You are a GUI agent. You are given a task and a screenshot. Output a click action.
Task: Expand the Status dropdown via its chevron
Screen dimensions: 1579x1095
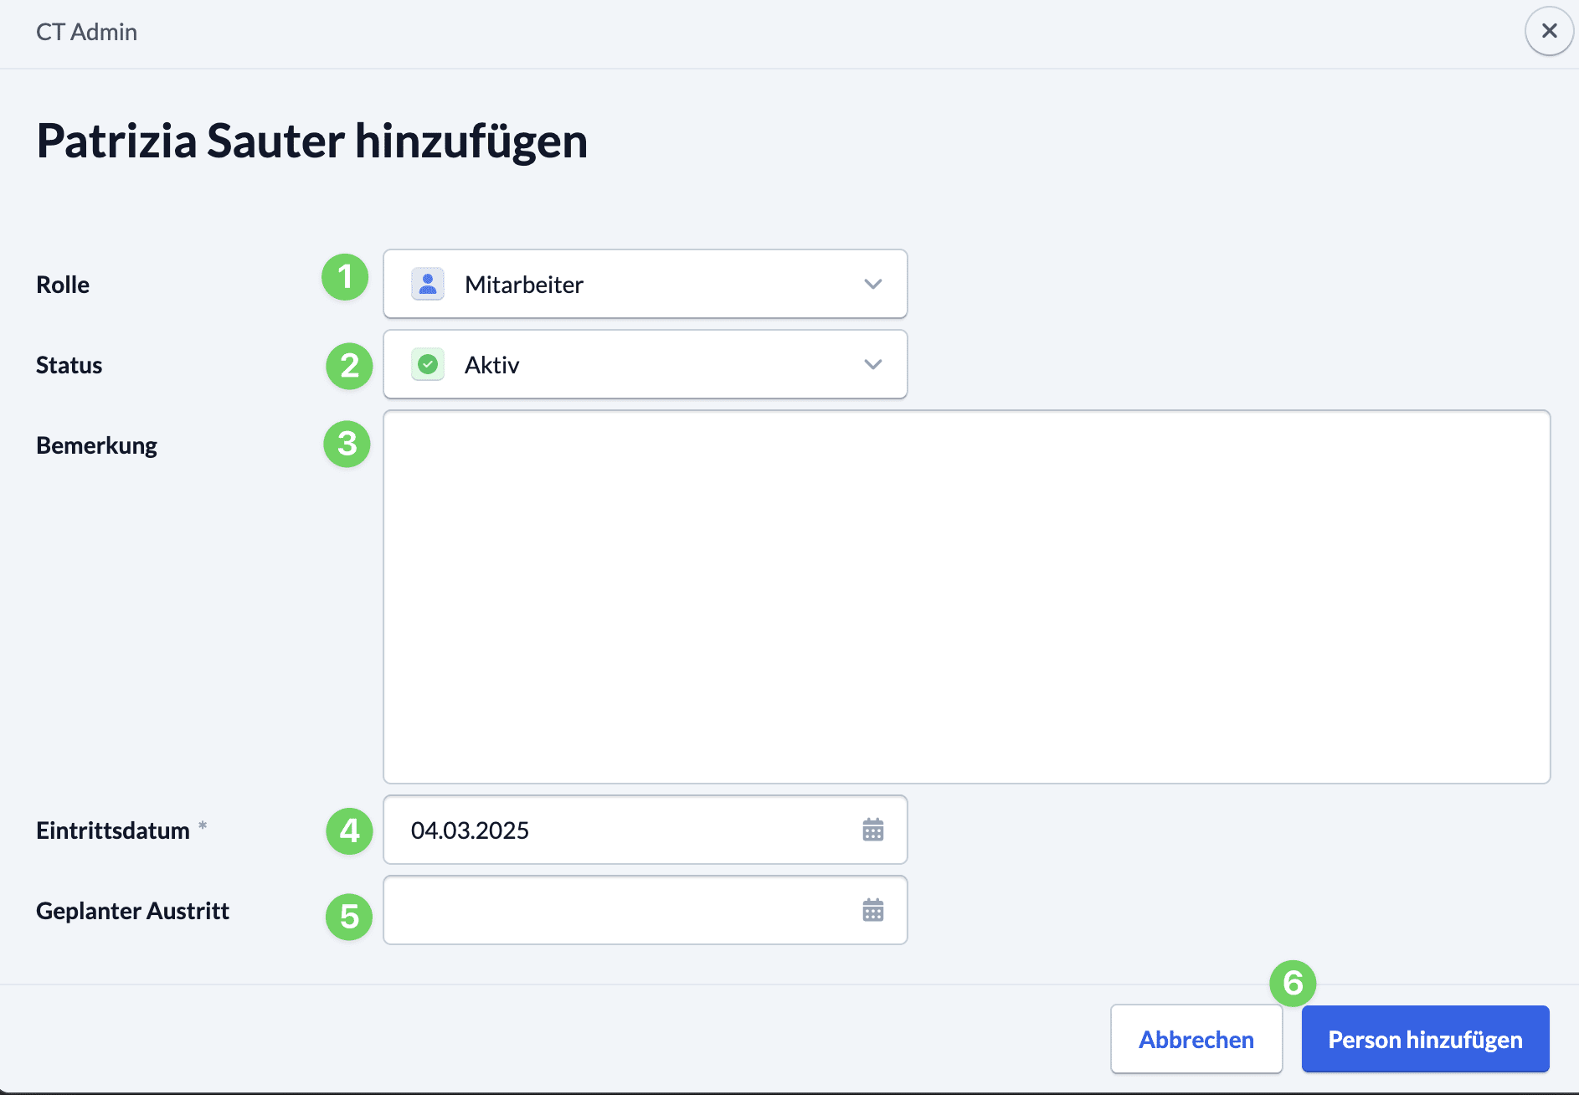(x=872, y=364)
